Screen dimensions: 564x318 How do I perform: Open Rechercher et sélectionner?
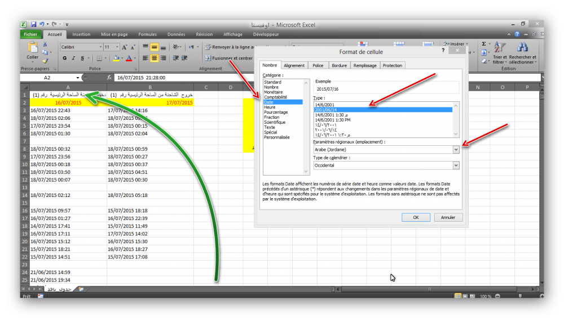pyautogui.click(x=522, y=53)
